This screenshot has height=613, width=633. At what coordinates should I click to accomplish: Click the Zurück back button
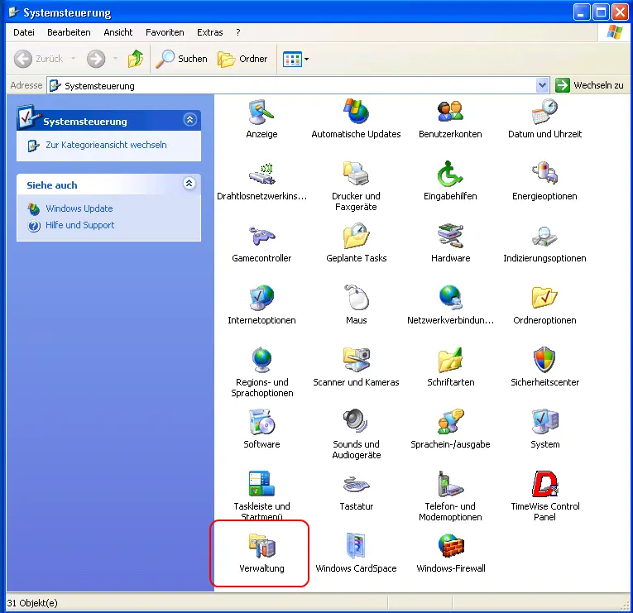tap(38, 59)
